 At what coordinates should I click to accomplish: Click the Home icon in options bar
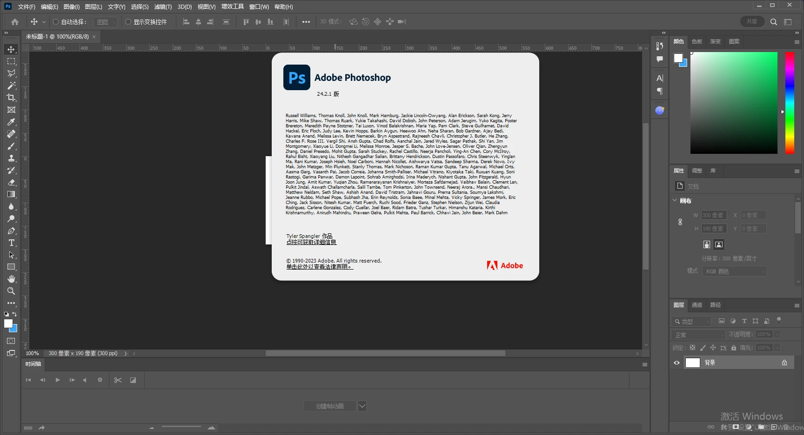(15, 22)
